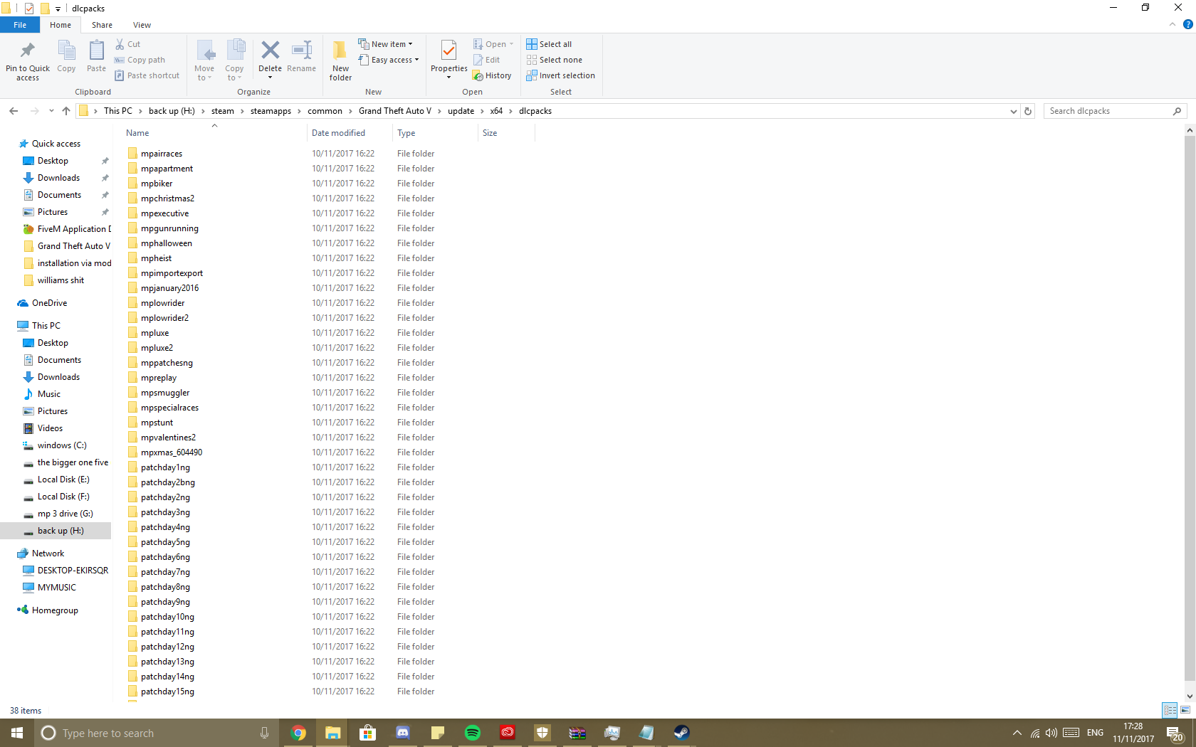Click Paste shortcut in the ribbon
Screen dimensions: 1196x747
click(x=147, y=75)
